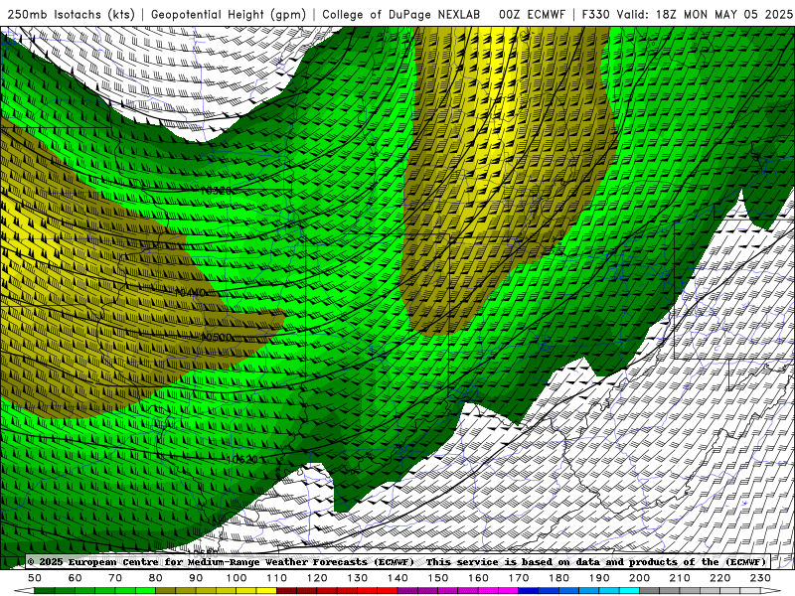Click the "18Z MON MAY 05 2025" valid time
795x596 pixels.
click(x=724, y=15)
